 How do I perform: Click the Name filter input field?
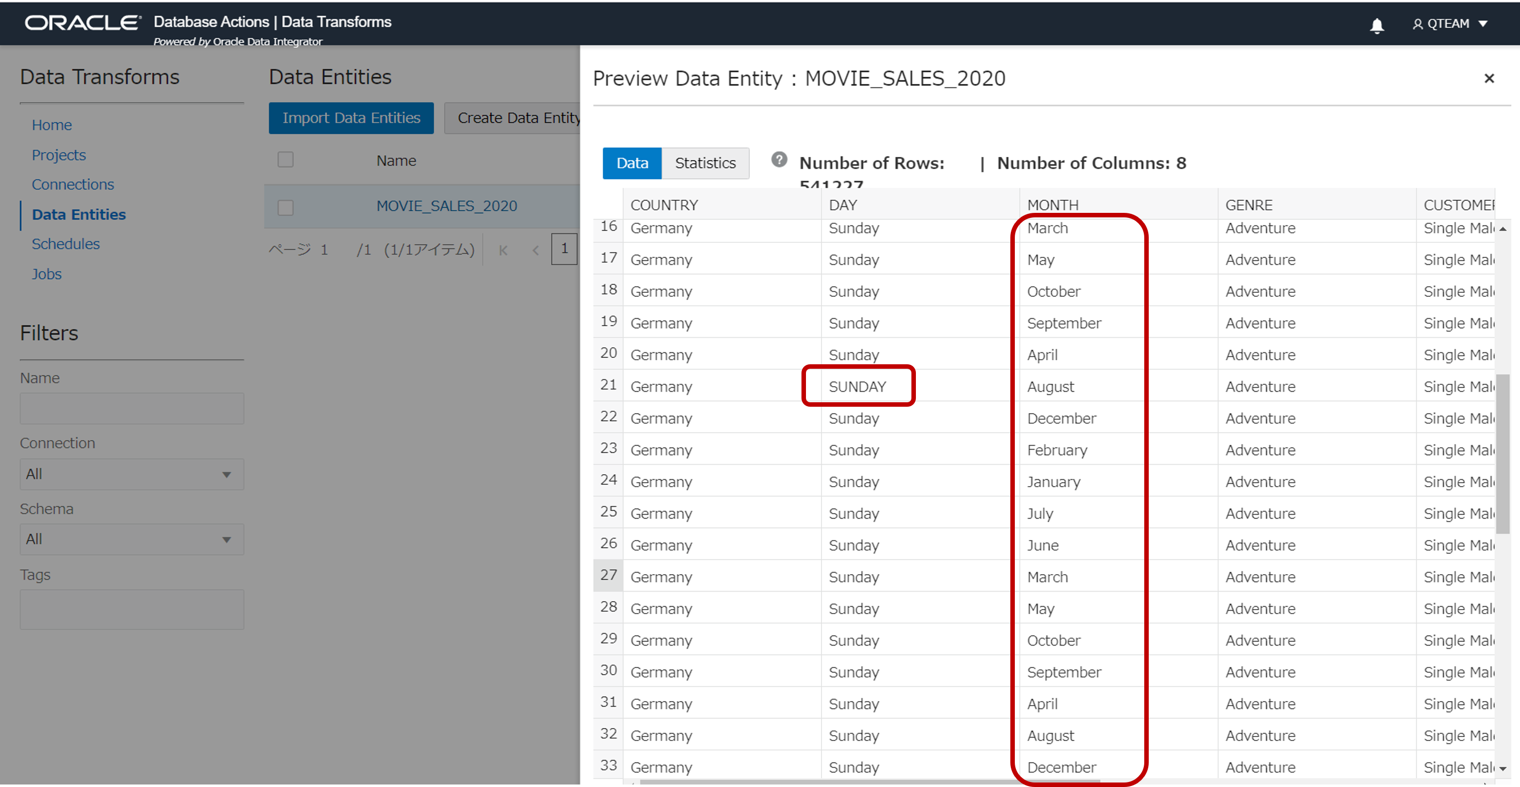[131, 408]
